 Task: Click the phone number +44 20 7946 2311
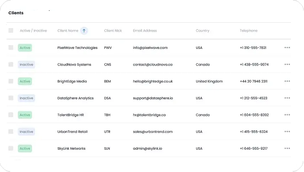pos(254,82)
